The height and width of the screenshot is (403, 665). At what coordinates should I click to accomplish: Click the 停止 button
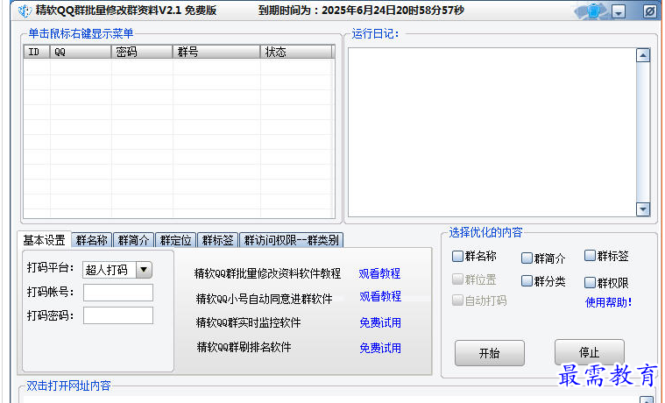589,352
